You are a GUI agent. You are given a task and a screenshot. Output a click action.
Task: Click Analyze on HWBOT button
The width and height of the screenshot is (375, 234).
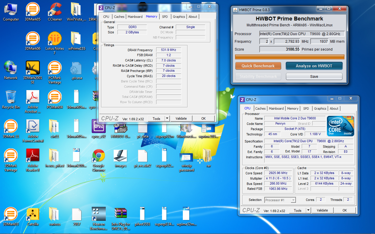pyautogui.click(x=314, y=66)
